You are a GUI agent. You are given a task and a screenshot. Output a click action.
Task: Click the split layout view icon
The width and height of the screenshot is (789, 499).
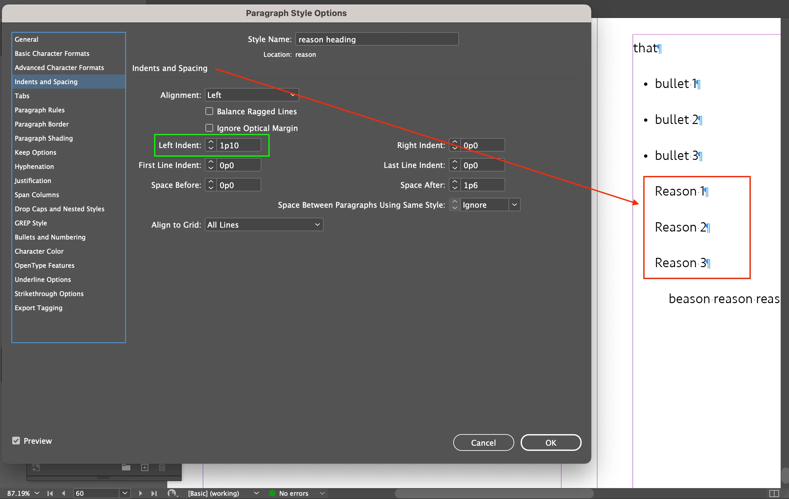click(x=774, y=493)
